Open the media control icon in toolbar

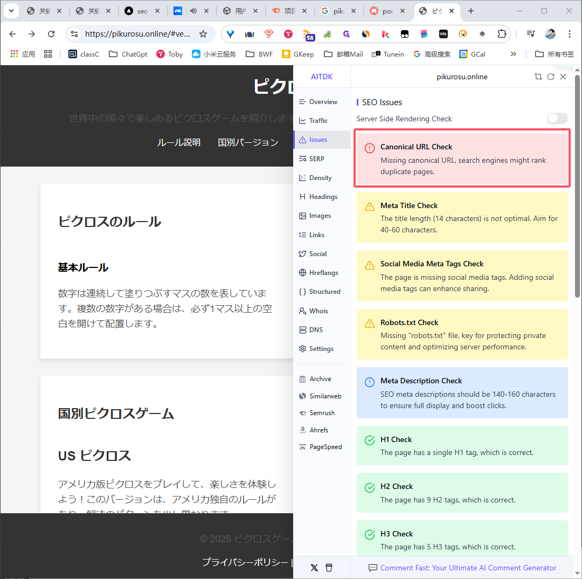click(531, 34)
